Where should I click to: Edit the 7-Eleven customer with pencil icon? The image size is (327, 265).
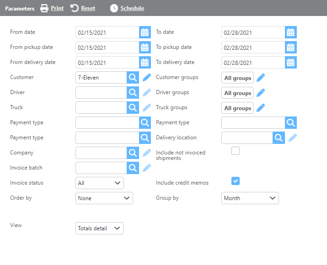(146, 78)
